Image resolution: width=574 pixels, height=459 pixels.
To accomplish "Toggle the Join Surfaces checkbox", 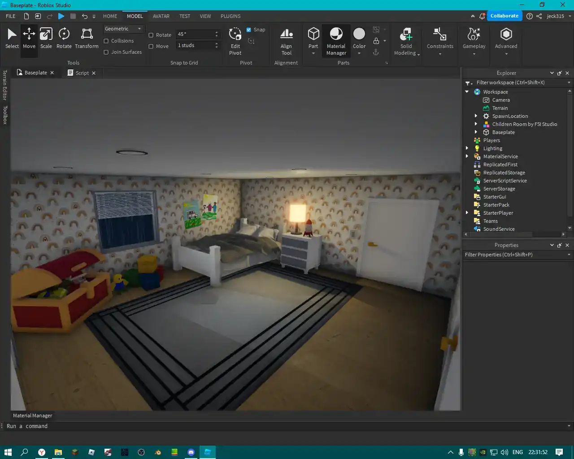I will click(106, 52).
